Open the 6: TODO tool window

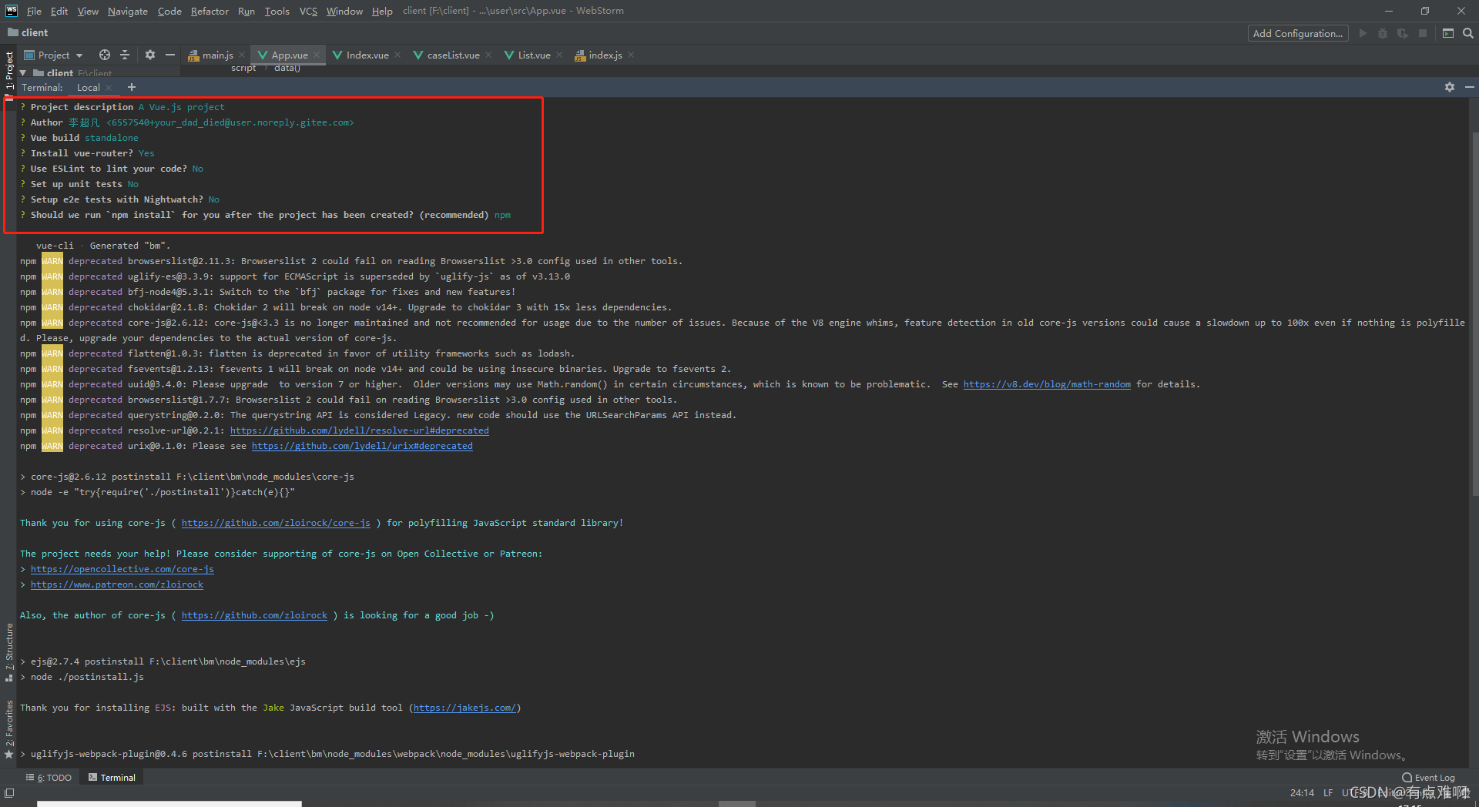point(49,778)
